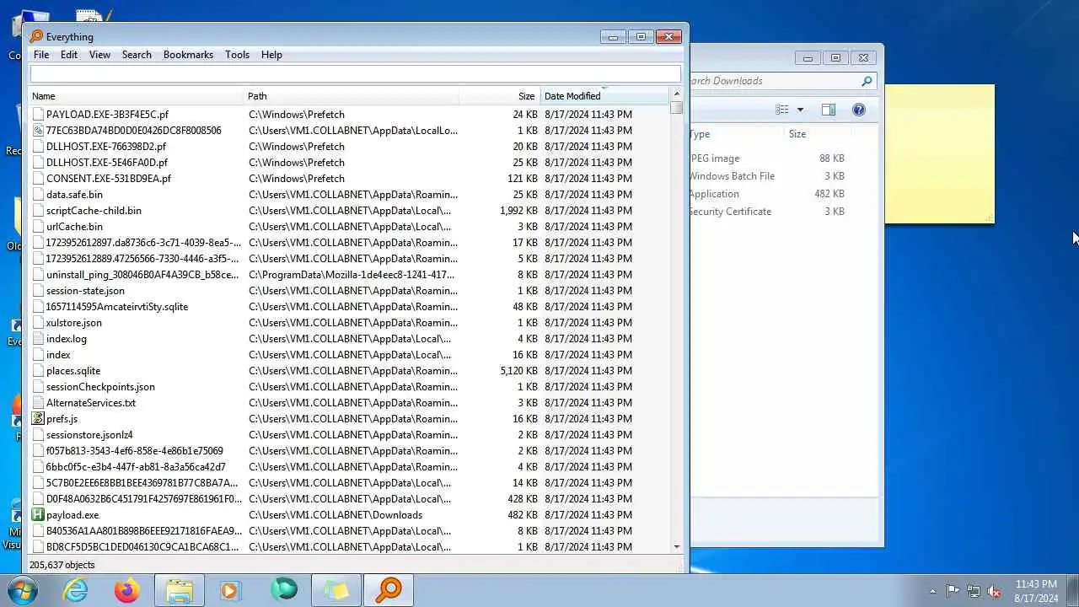
Task: Click the data.safe.bin file icon
Action: click(38, 194)
